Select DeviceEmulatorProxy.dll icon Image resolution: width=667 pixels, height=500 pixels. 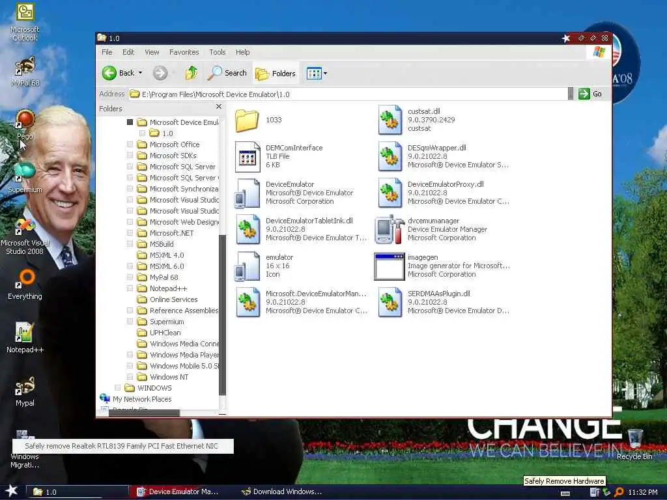click(x=390, y=193)
